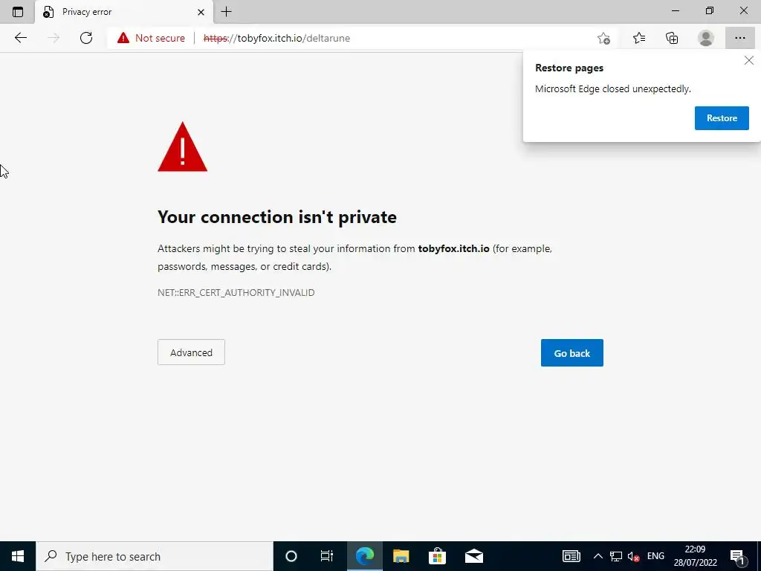This screenshot has height=571, width=761.
Task: Click the muted volume tray icon
Action: [x=633, y=556]
